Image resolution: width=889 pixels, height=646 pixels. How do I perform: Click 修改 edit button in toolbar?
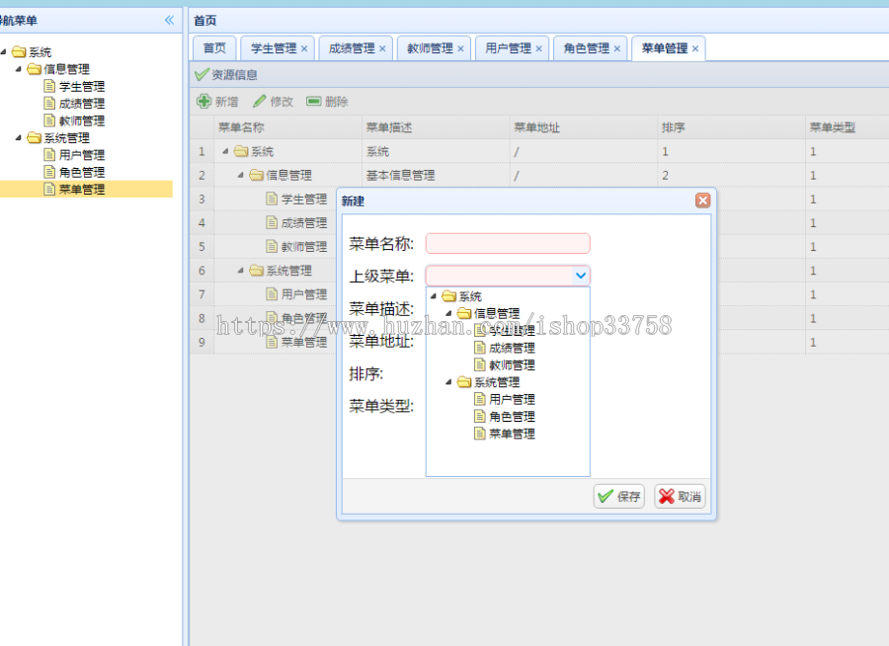274,102
